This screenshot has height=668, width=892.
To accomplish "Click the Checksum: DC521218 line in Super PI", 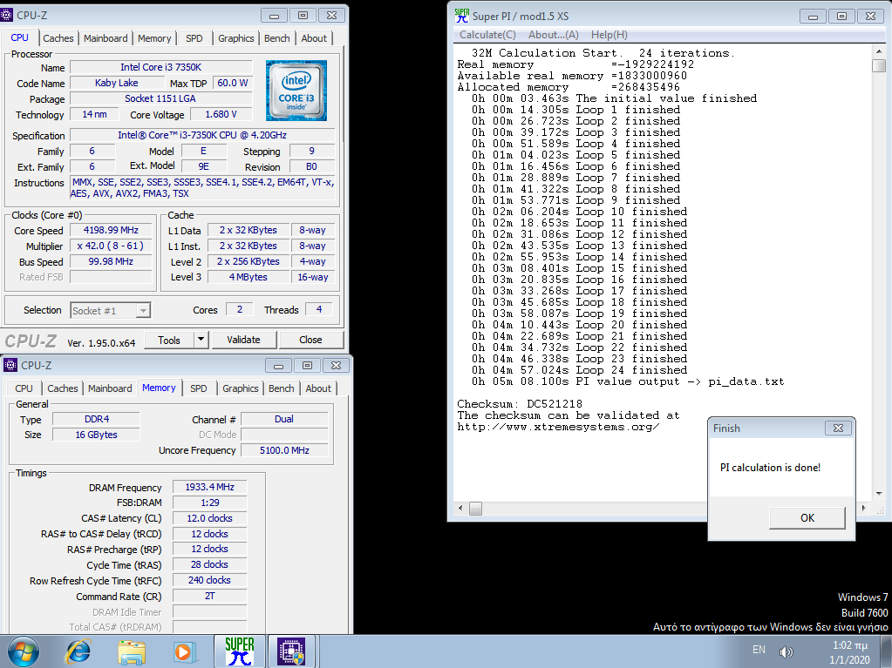I will [520, 404].
